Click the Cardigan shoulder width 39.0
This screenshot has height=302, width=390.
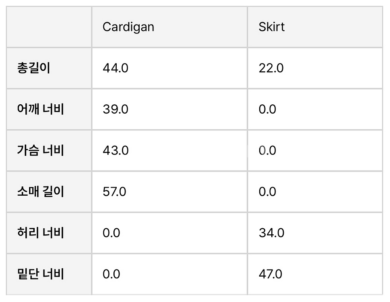pyautogui.click(x=115, y=109)
